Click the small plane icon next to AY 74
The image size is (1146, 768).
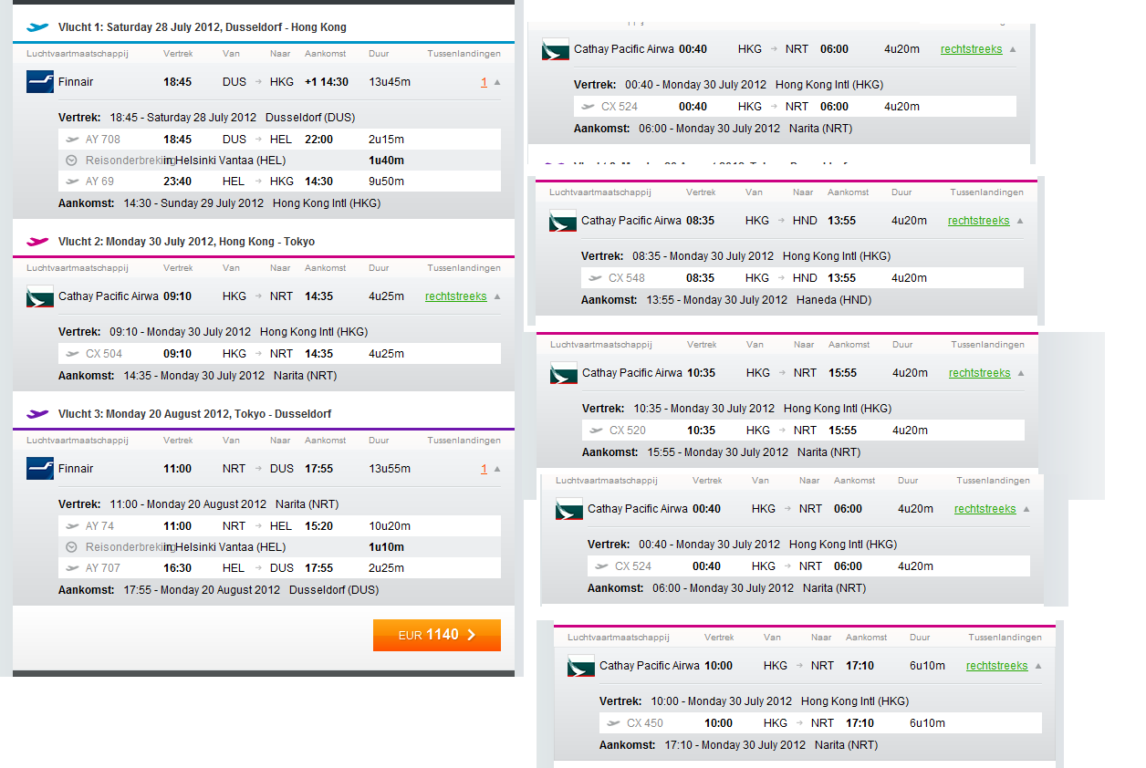tap(72, 526)
